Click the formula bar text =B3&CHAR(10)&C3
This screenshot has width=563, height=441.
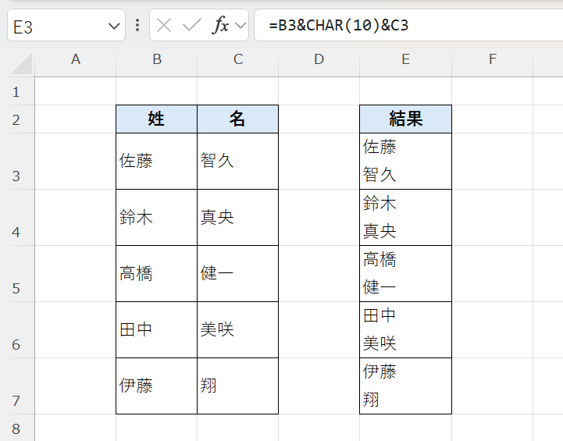[x=339, y=26]
